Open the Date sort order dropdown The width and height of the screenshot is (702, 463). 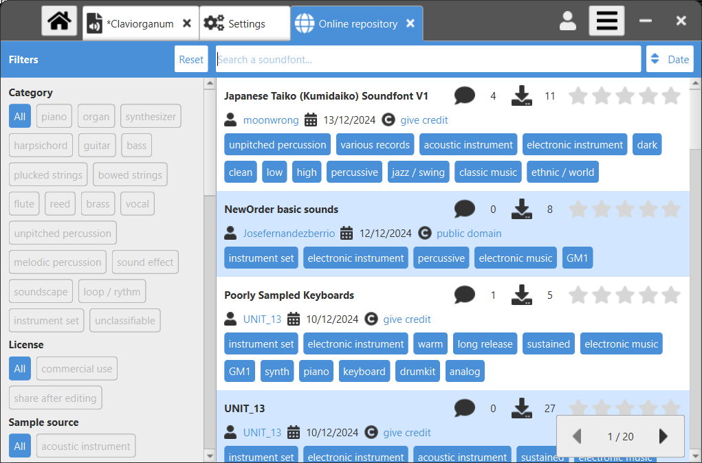click(x=670, y=59)
